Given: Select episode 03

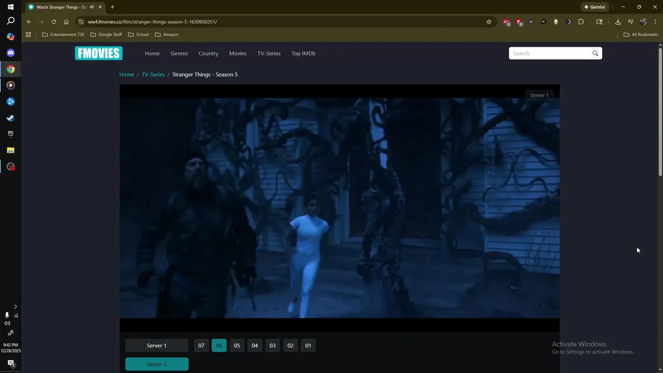Looking at the screenshot, I should click(272, 346).
